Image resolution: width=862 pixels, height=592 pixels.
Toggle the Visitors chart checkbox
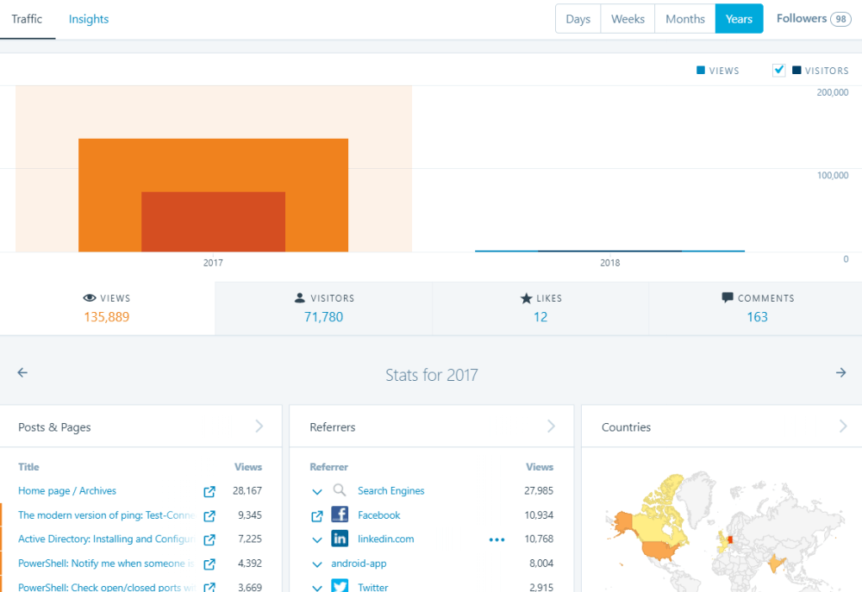[x=779, y=71]
